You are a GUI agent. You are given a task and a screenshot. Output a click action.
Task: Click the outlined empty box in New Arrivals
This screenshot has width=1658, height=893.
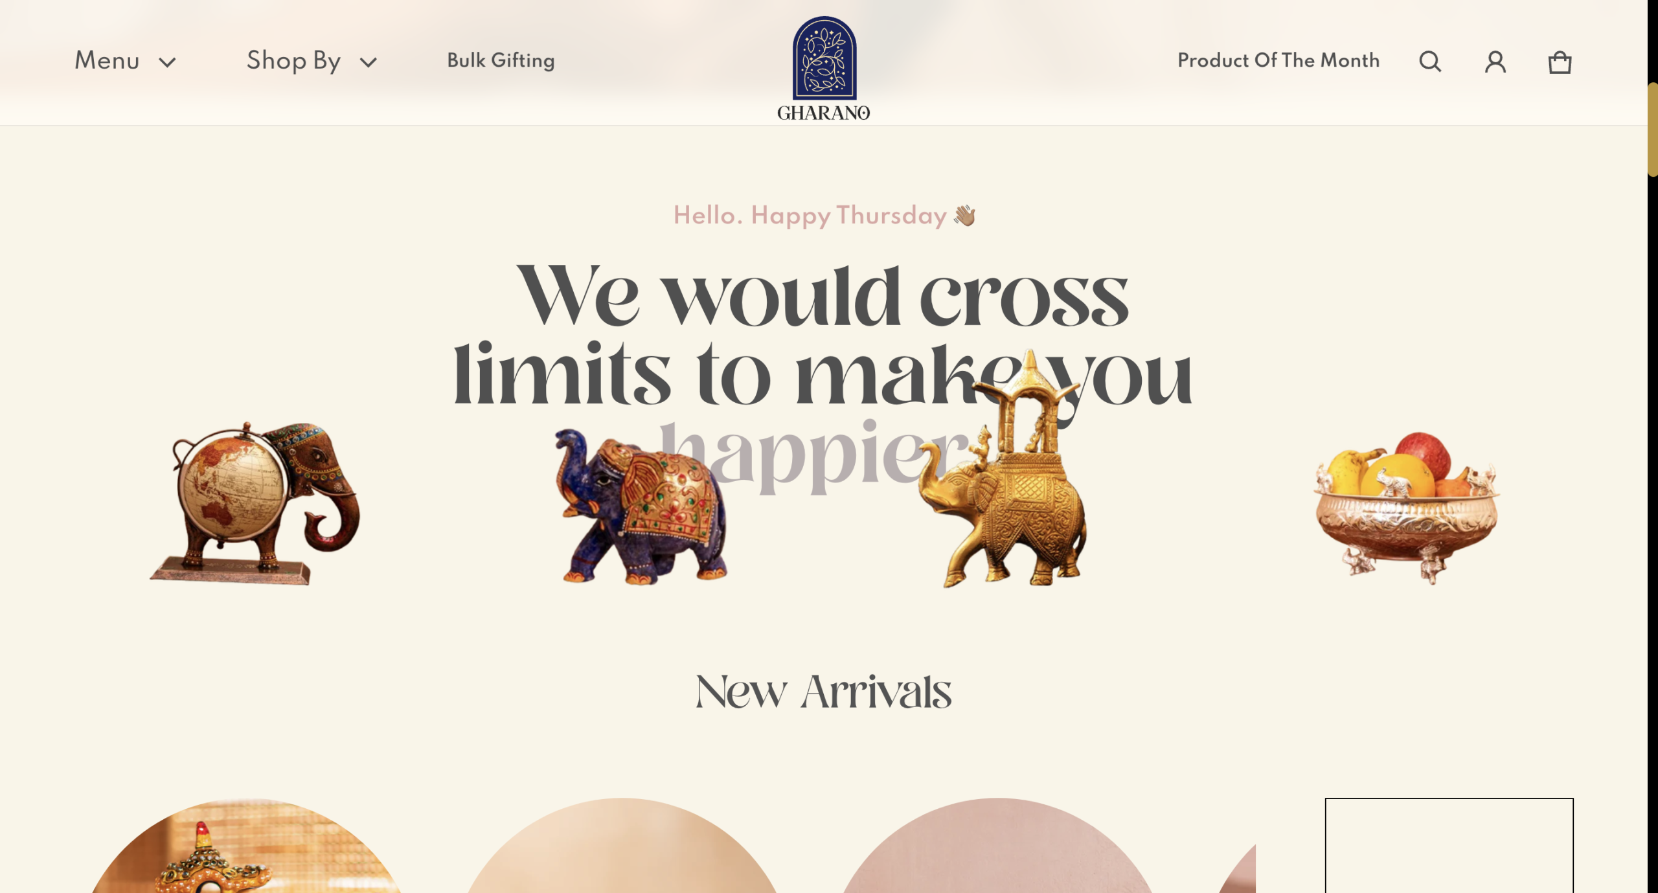(1449, 846)
